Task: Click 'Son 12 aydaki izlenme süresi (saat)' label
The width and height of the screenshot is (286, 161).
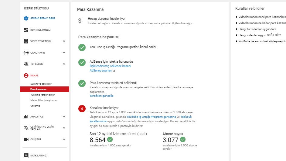Action: pos(118,134)
